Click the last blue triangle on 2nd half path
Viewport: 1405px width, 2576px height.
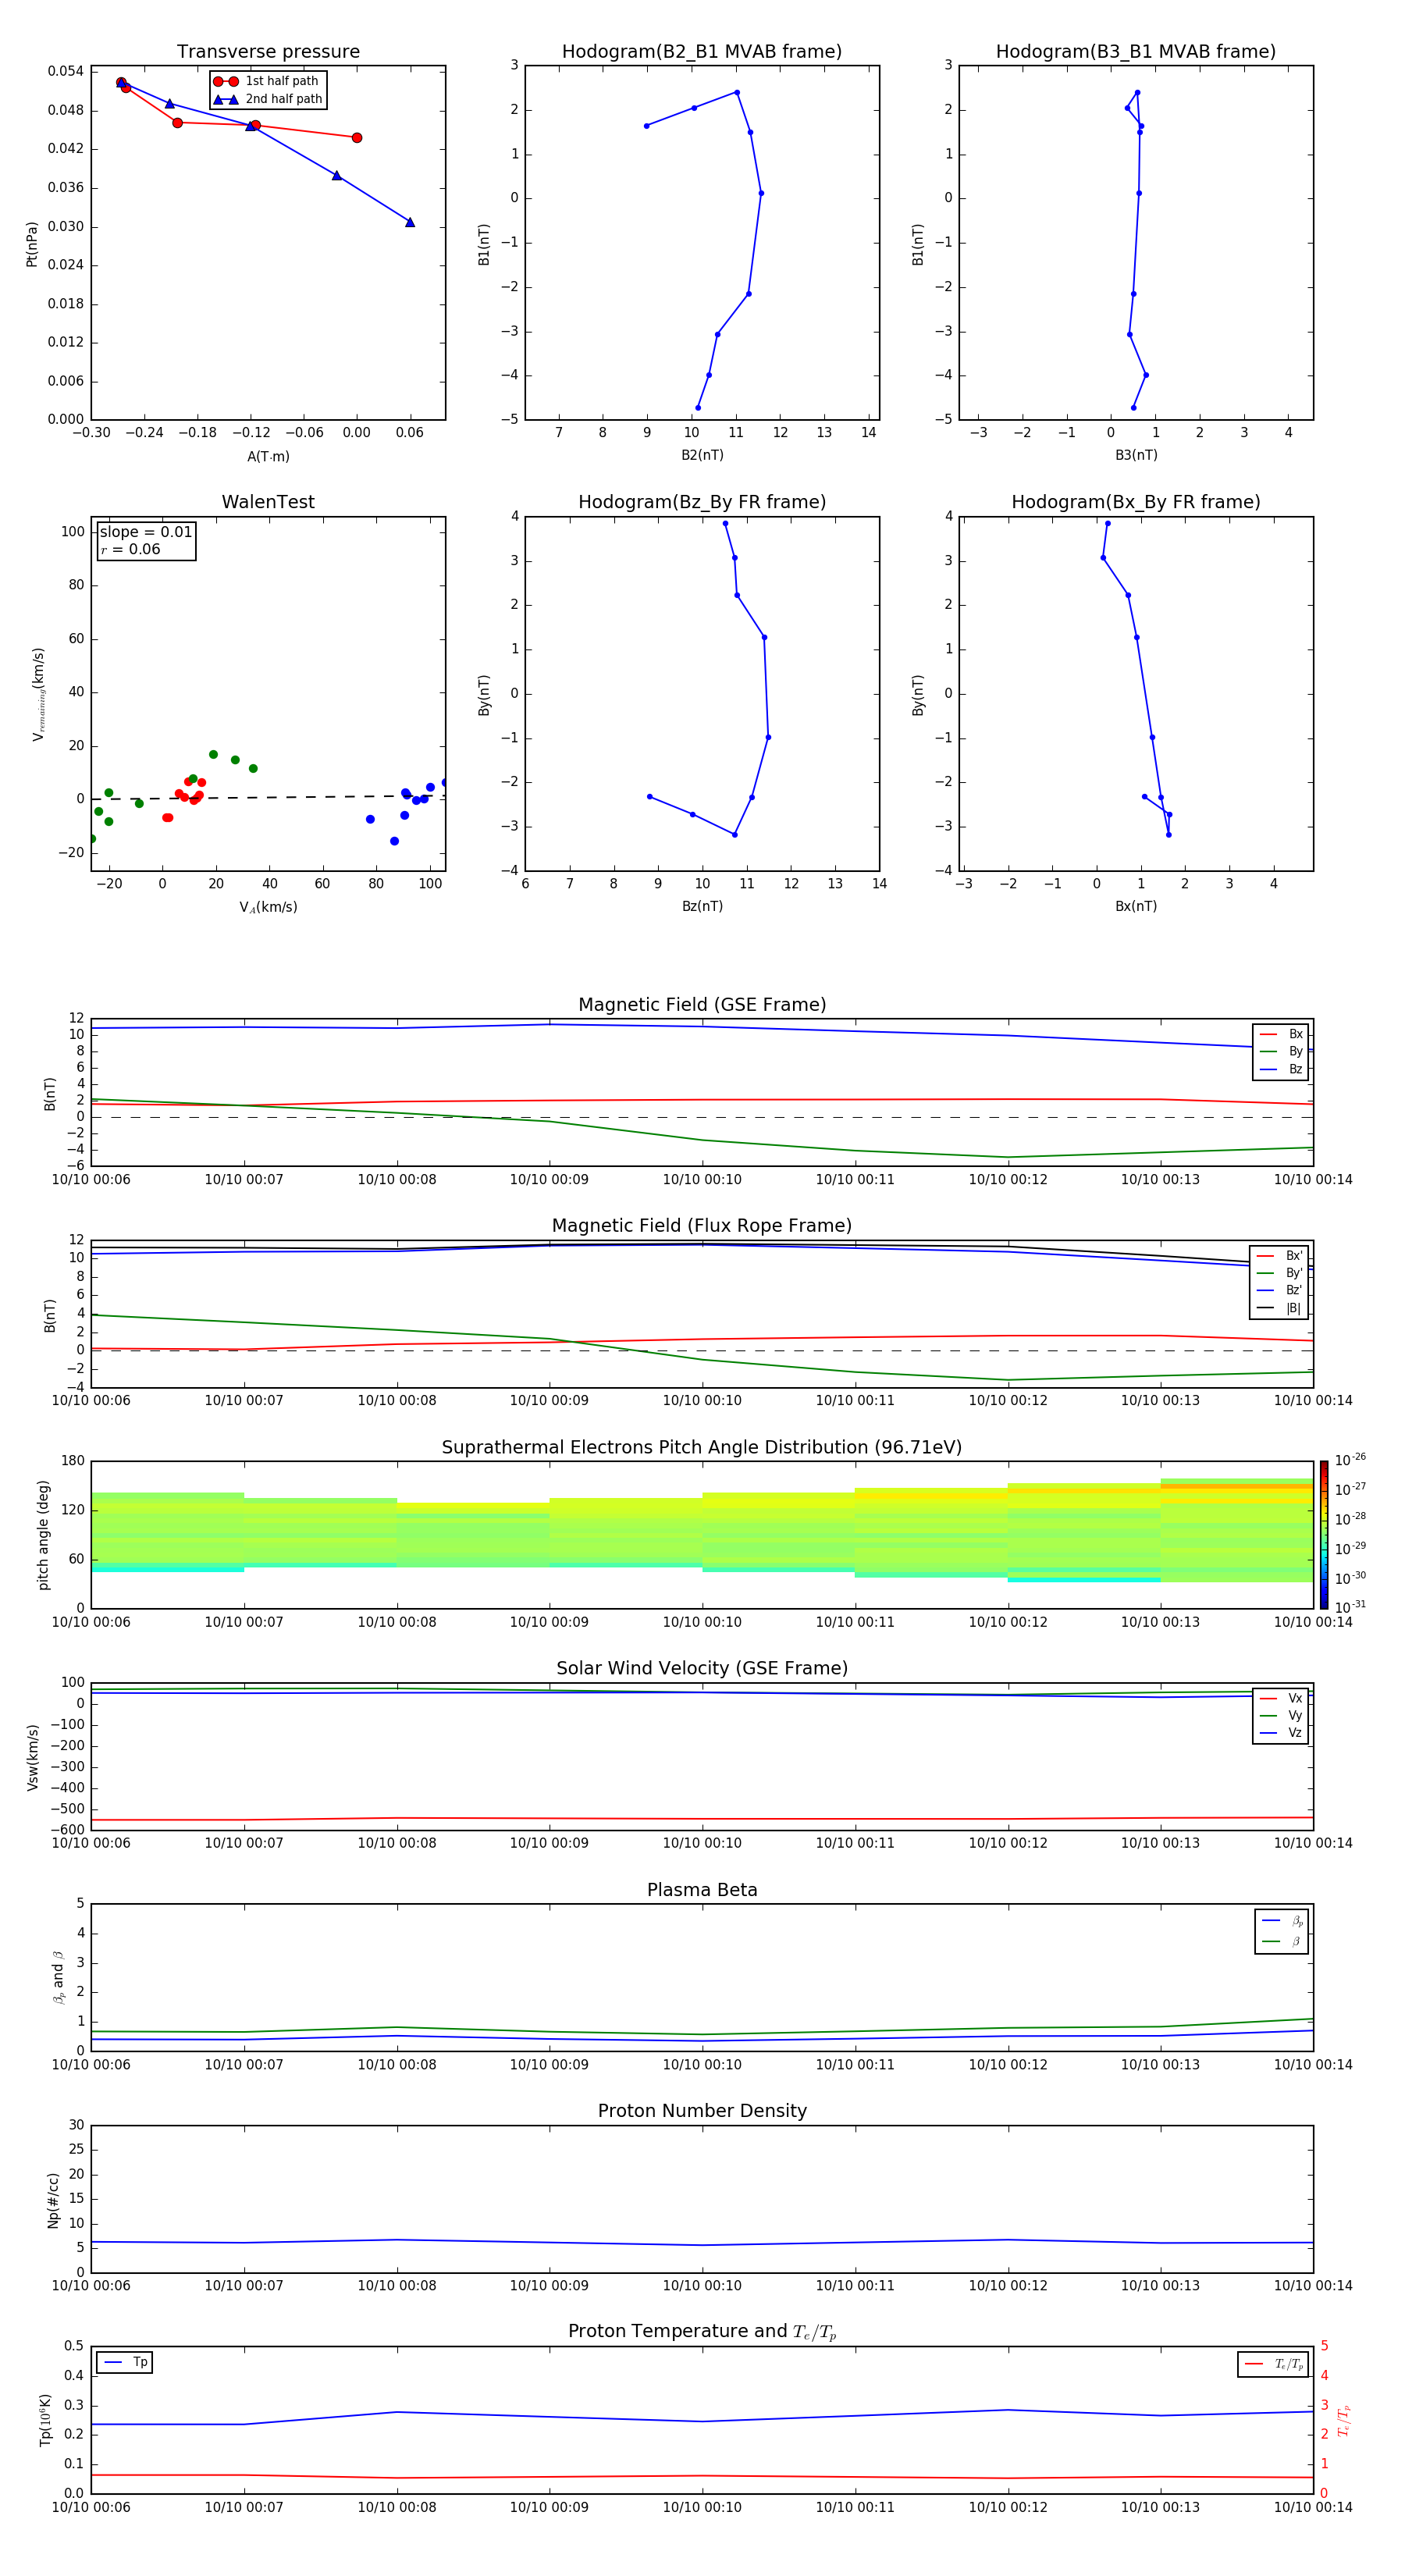click(x=410, y=222)
